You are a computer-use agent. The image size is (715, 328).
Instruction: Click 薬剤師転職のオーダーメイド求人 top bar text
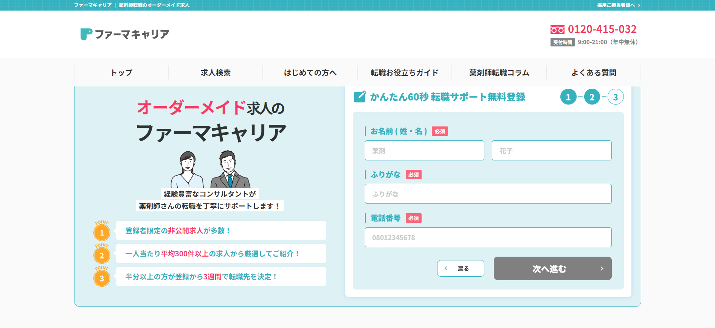coord(154,5)
